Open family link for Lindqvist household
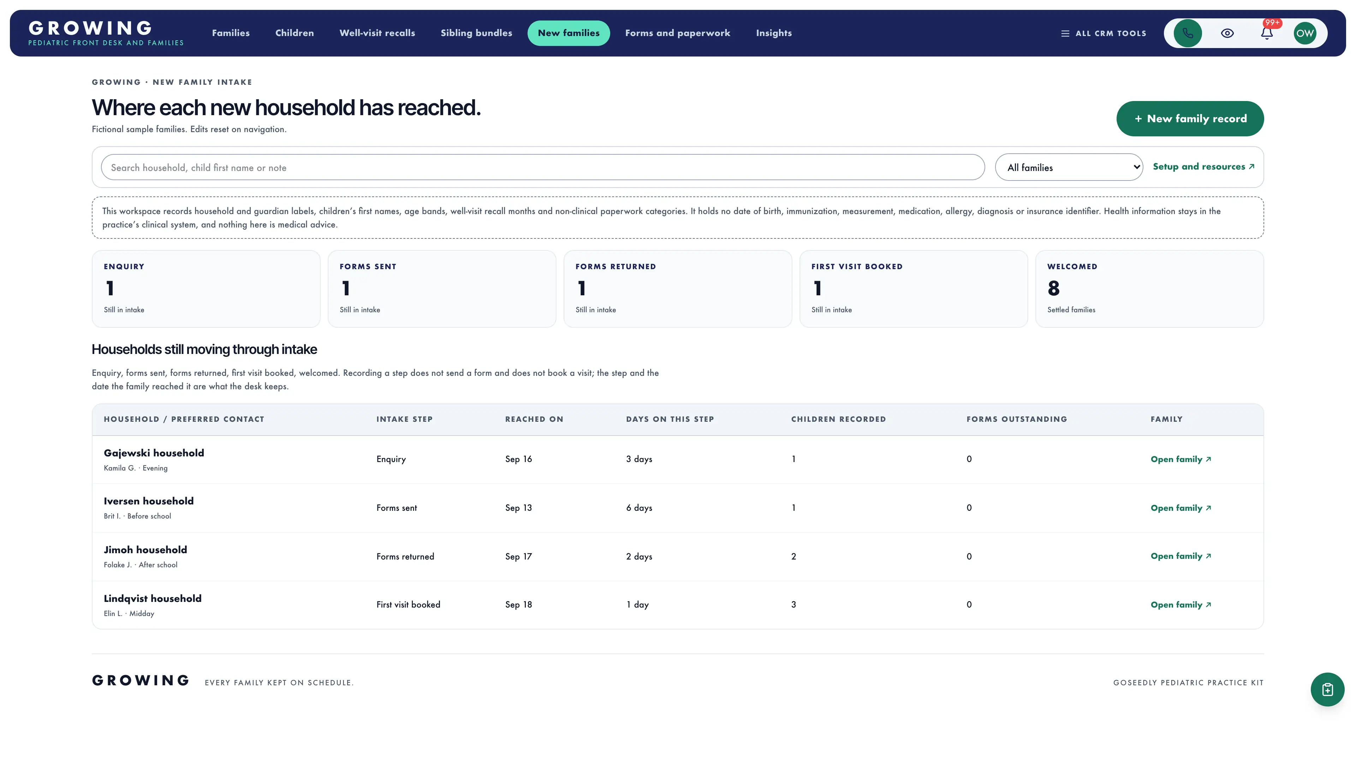This screenshot has height=763, width=1356. pyautogui.click(x=1181, y=604)
